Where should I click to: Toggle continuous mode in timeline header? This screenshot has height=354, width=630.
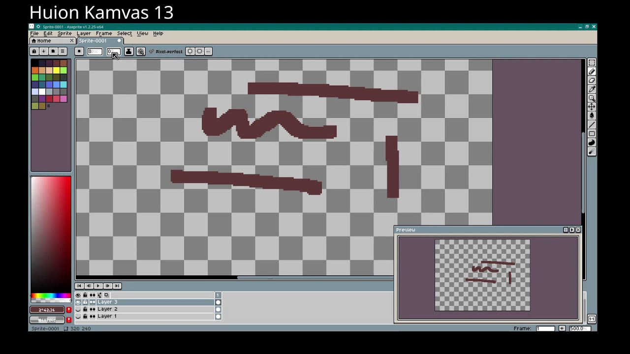(x=92, y=295)
